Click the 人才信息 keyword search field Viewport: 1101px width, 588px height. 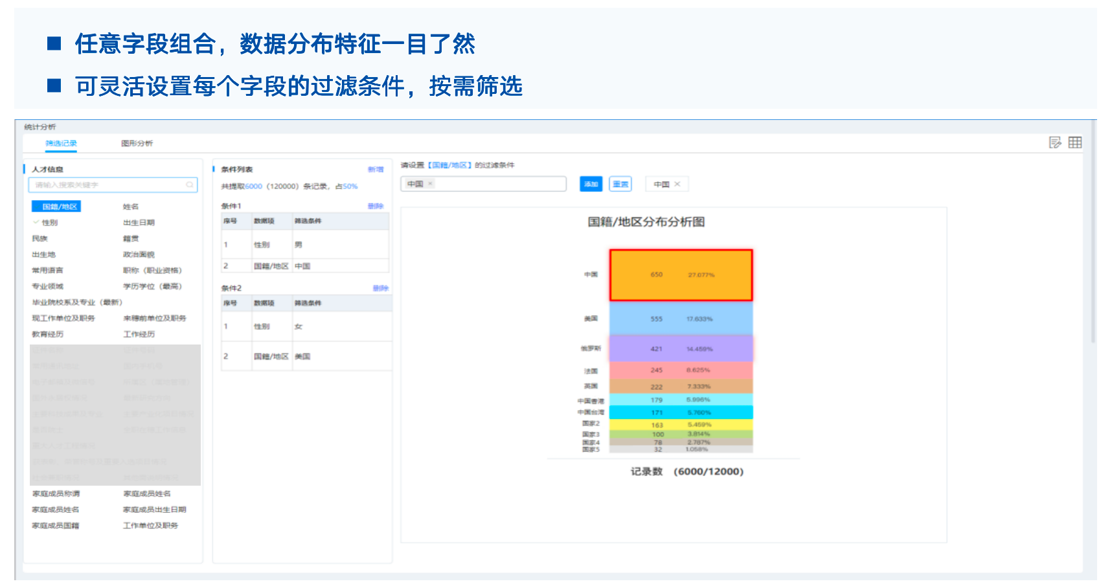[107, 185]
